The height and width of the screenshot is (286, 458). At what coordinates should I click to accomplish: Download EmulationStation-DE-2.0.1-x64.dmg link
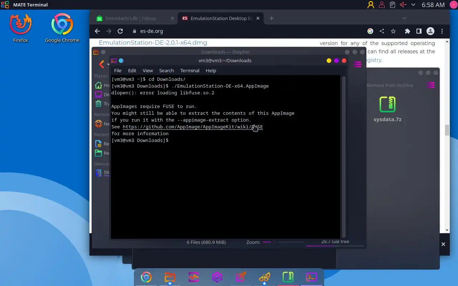pos(153,43)
